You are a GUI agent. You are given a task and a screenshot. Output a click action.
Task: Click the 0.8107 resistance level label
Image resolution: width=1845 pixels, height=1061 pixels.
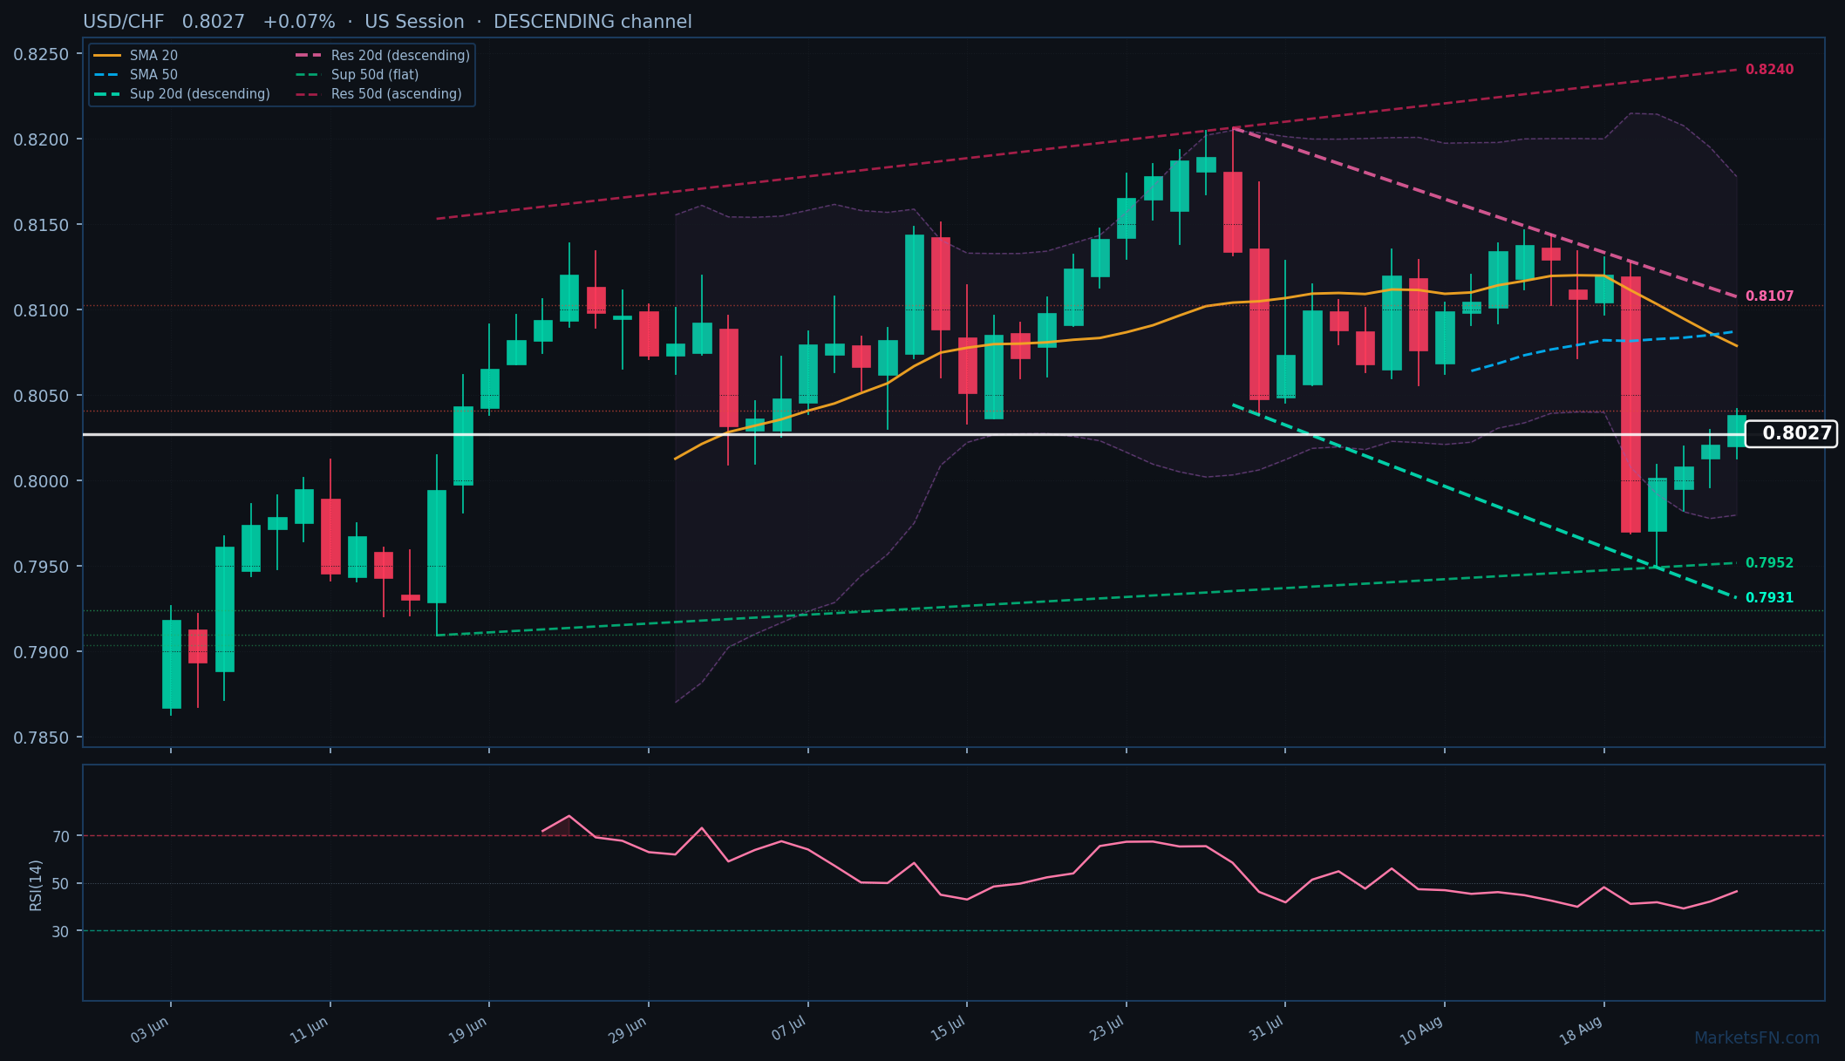click(x=1769, y=296)
